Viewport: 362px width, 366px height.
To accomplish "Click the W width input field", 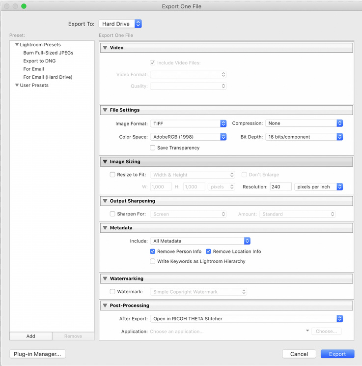I will tap(161, 187).
